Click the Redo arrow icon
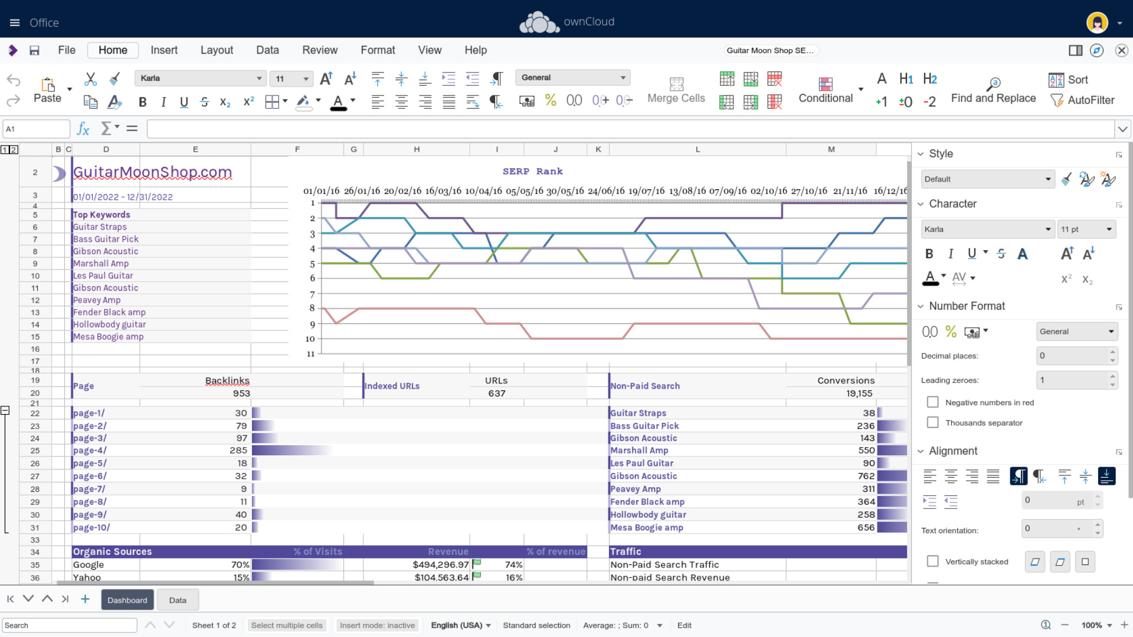Screen dimensions: 1133x637 (x=14, y=100)
